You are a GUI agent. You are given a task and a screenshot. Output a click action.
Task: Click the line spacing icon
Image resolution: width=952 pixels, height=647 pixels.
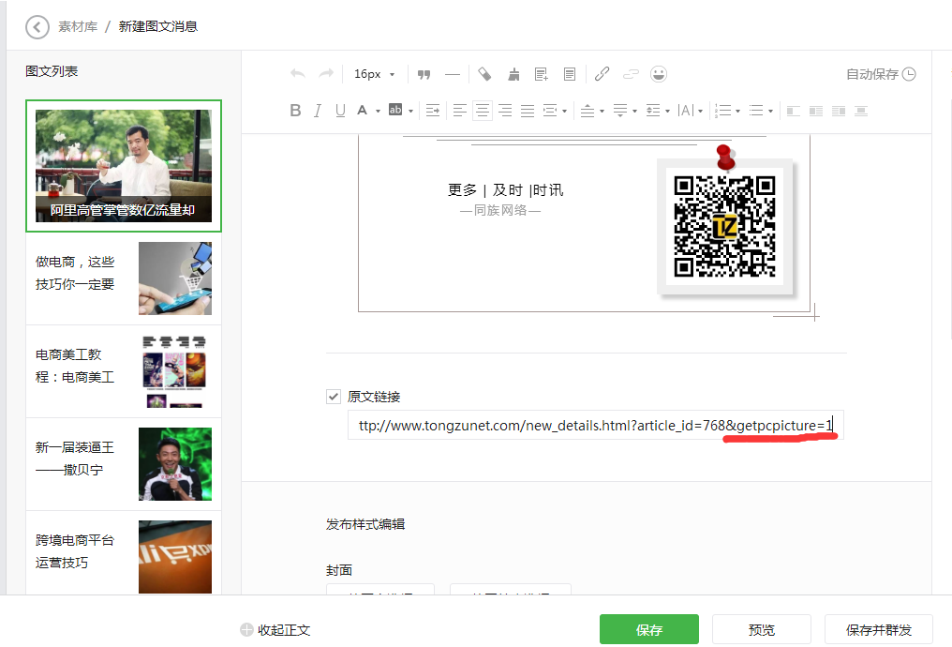point(653,111)
